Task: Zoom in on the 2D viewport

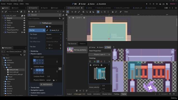Action: tap(84, 18)
